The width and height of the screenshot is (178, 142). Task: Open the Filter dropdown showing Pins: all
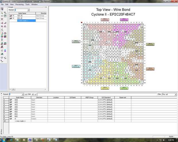tap(175, 94)
